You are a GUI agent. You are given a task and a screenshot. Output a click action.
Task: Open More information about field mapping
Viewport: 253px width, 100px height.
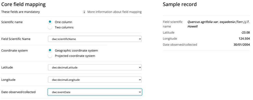114,12
